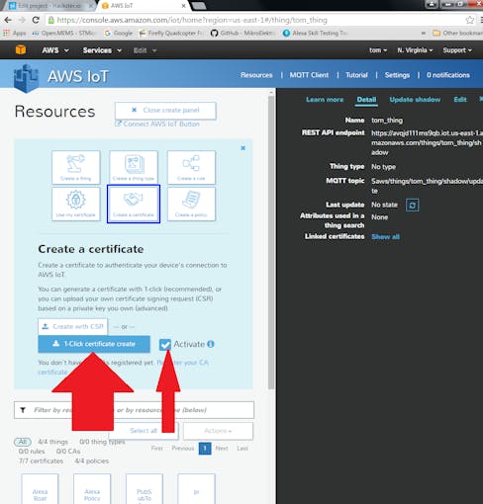This screenshot has width=483, height=504.
Task: Click Edit in the thing detail panel
Action: (460, 100)
